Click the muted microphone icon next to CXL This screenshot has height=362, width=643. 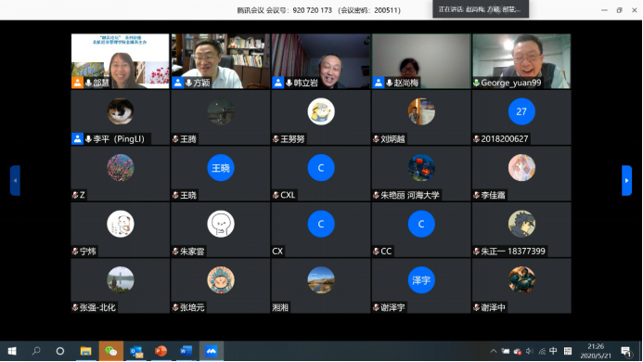pos(276,195)
